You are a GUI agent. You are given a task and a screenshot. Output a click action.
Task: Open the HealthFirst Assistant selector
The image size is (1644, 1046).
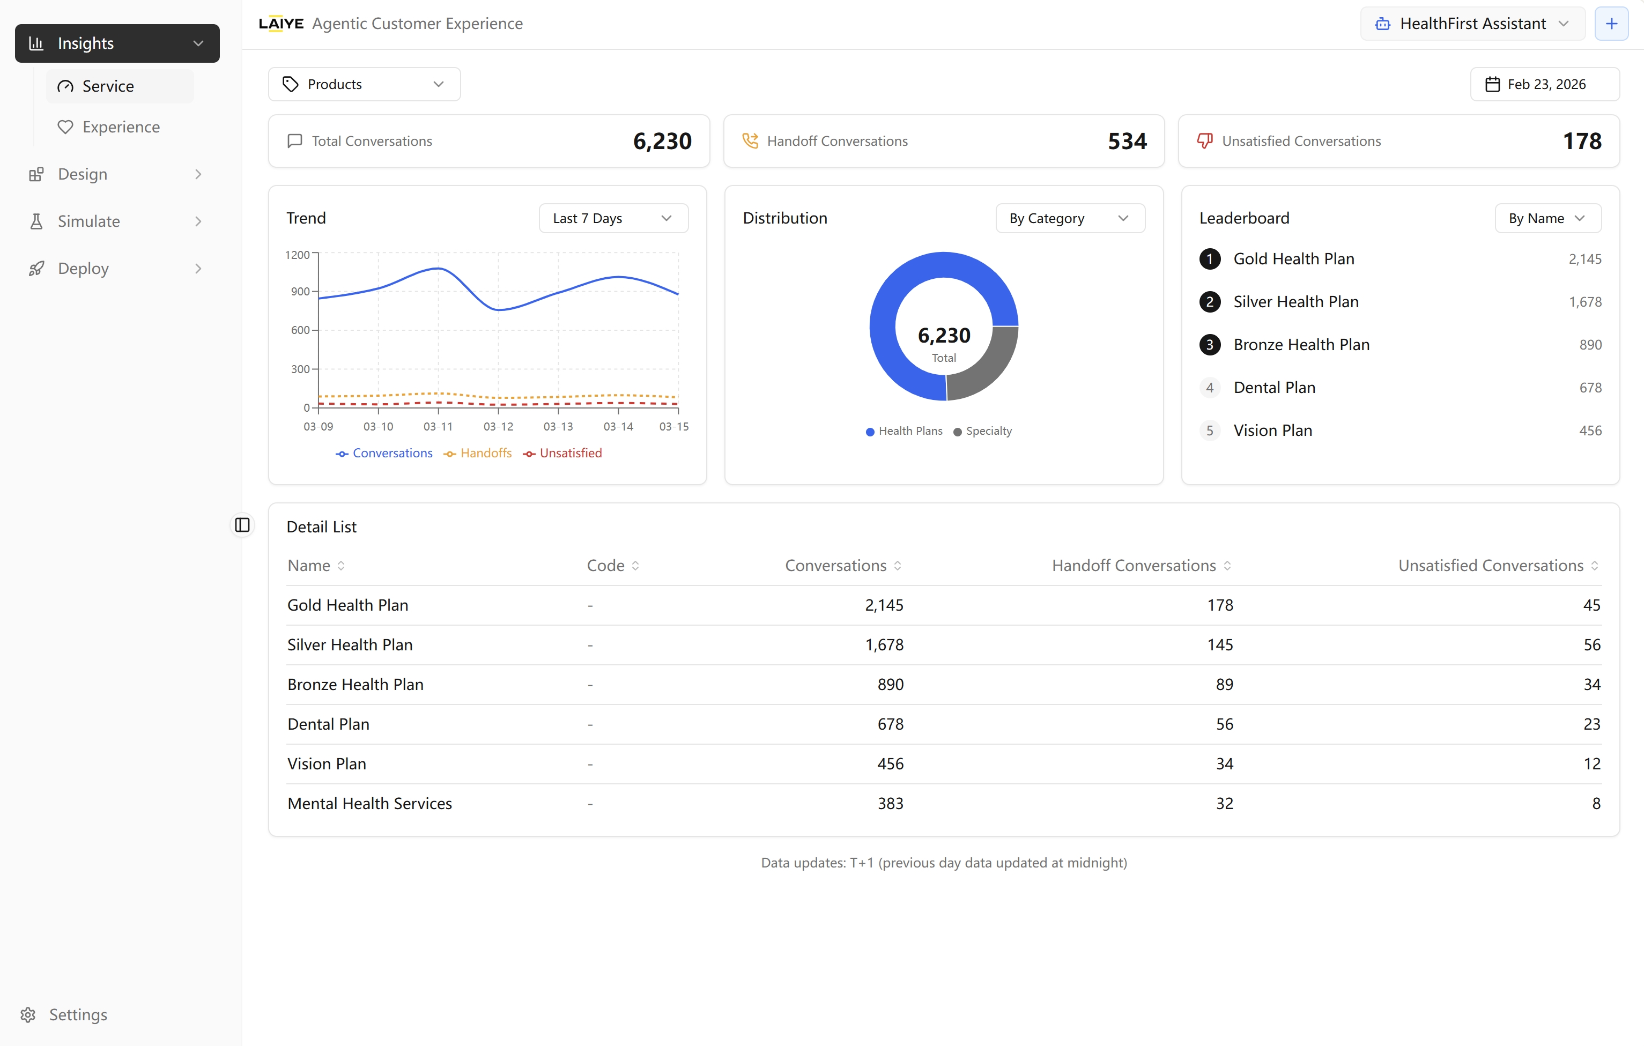[1472, 24]
